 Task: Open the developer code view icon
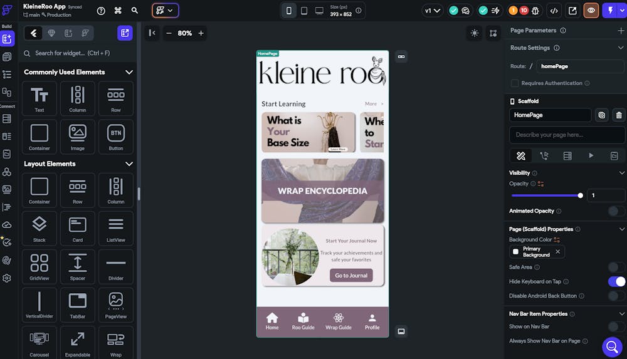coord(553,11)
